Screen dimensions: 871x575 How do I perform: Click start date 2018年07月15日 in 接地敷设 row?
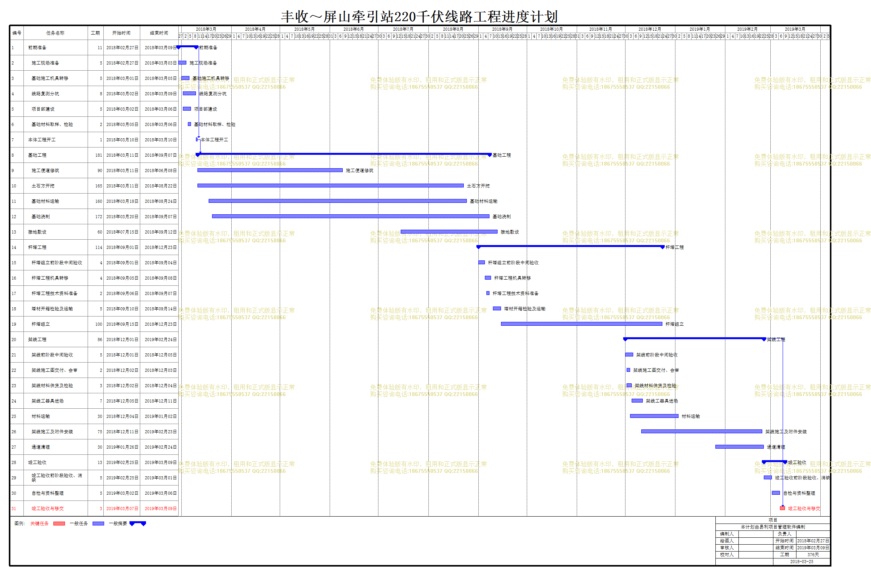[122, 232]
